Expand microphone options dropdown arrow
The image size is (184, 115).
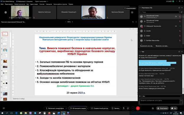click(x=66, y=108)
